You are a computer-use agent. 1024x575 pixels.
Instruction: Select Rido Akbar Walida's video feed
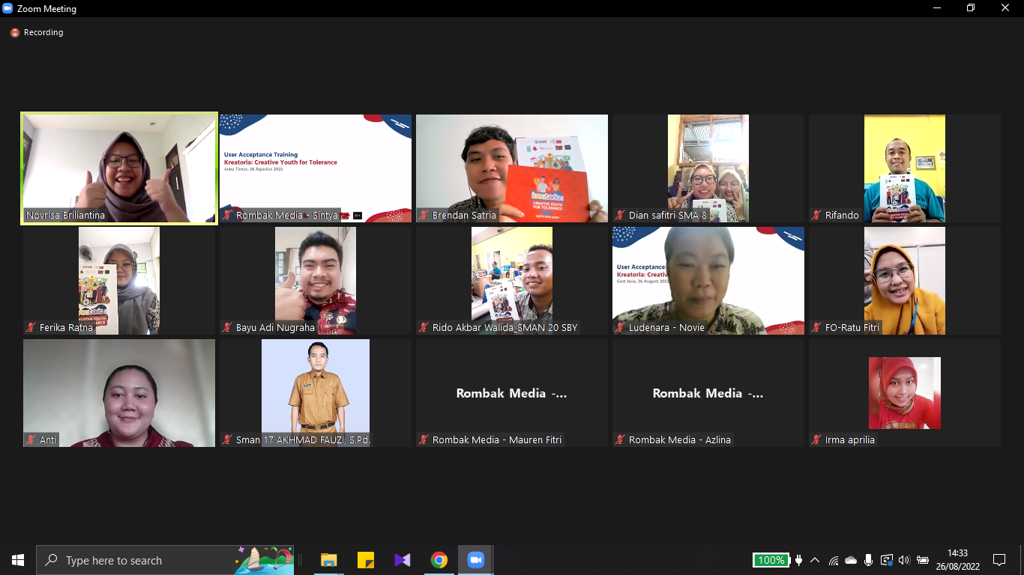[x=512, y=281]
